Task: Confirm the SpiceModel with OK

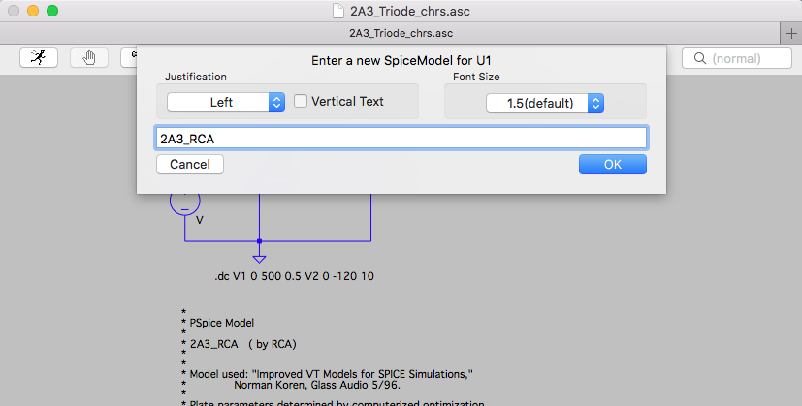Action: click(x=613, y=164)
